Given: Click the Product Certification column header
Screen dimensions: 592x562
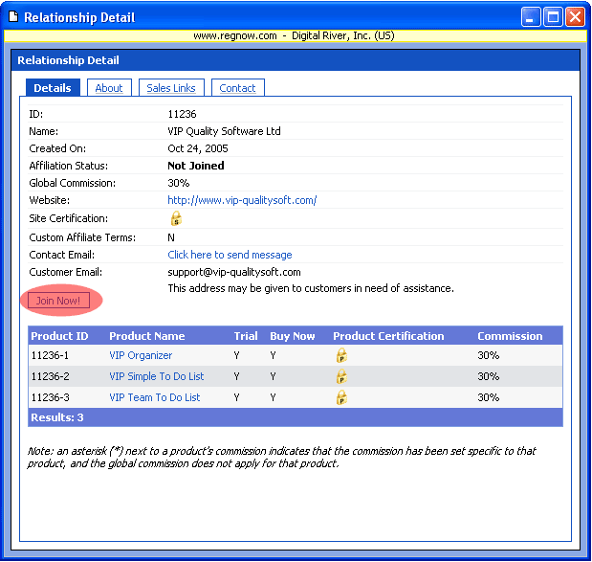Looking at the screenshot, I should (x=388, y=336).
